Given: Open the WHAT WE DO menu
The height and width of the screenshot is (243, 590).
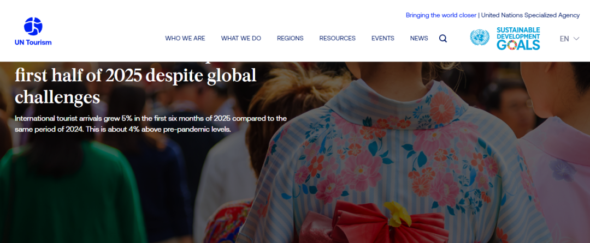Looking at the screenshot, I should point(241,38).
